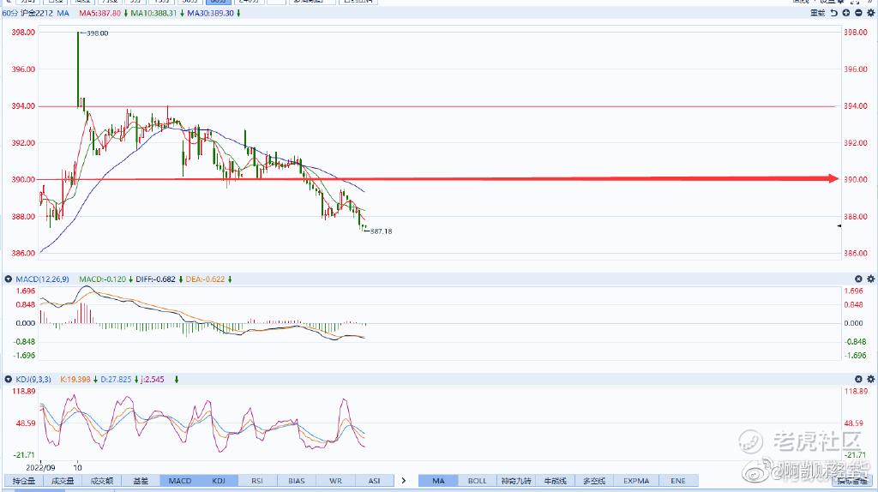Image resolution: width=878 pixels, height=492 pixels.
Task: Select the 成交额 indicator tab
Action: pos(101,481)
